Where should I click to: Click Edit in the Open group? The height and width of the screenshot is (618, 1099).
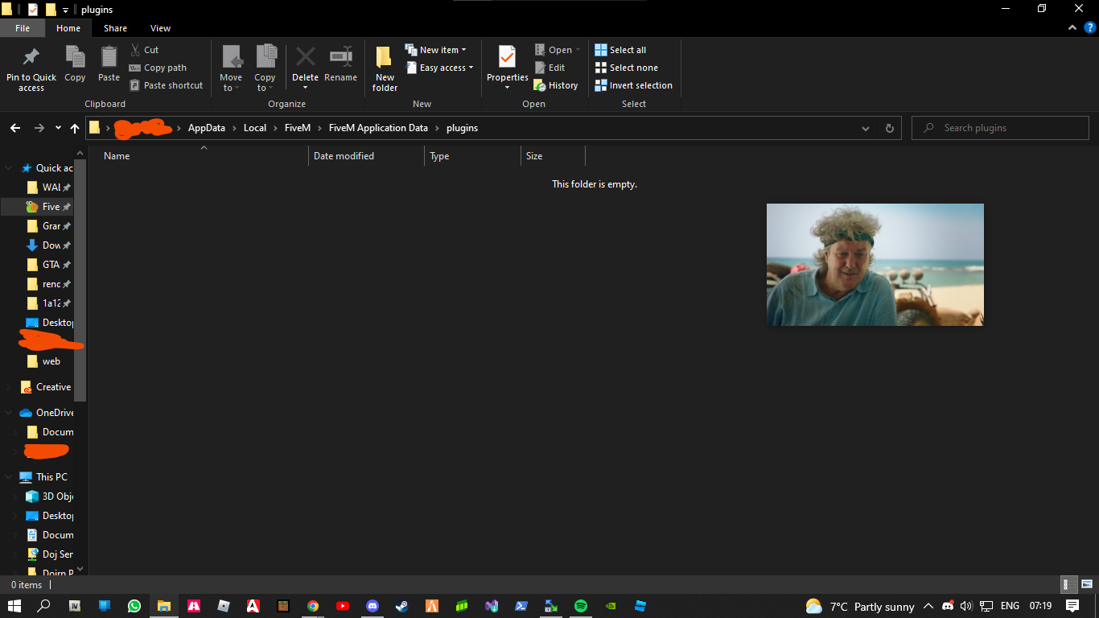click(x=549, y=68)
